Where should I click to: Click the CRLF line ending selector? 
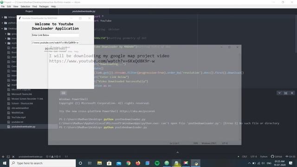pyautogui.click(x=245, y=157)
